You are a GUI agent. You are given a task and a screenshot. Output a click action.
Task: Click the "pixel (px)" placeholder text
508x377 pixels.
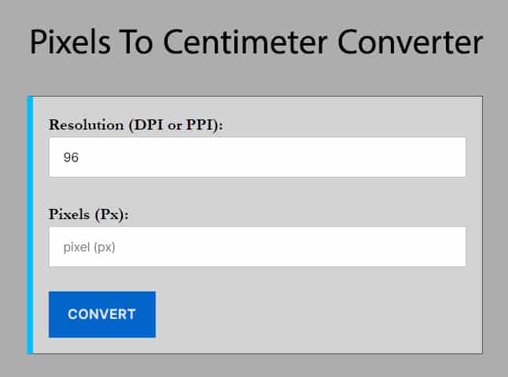coord(94,247)
